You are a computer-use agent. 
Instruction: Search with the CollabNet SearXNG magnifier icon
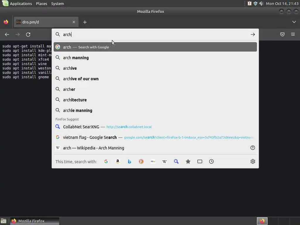[176, 161]
